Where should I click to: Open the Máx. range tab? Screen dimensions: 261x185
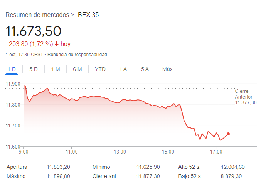(168, 69)
